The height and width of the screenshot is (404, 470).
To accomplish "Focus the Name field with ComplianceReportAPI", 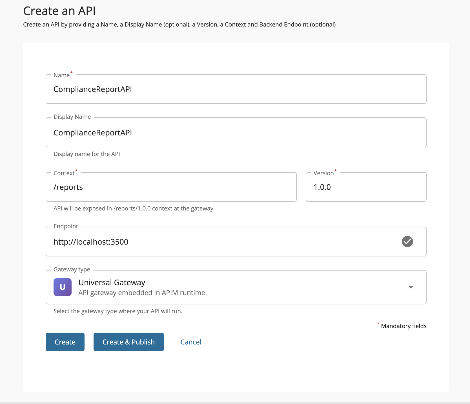I will (236, 89).
